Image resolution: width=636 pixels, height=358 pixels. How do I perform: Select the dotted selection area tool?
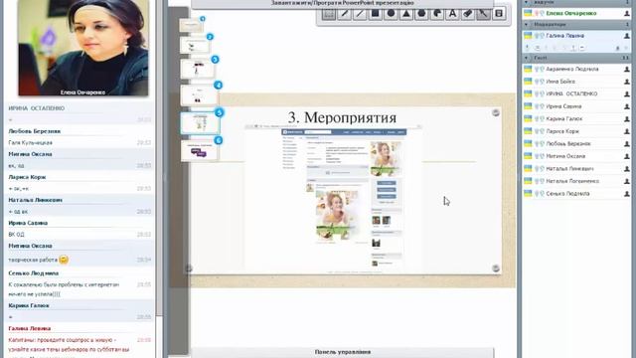coord(329,14)
